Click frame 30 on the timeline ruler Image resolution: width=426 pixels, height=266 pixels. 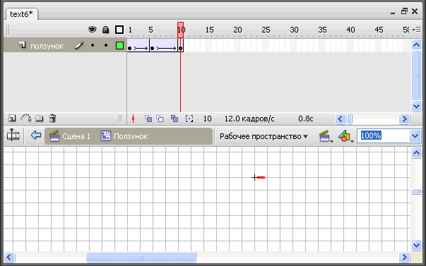coord(294,30)
